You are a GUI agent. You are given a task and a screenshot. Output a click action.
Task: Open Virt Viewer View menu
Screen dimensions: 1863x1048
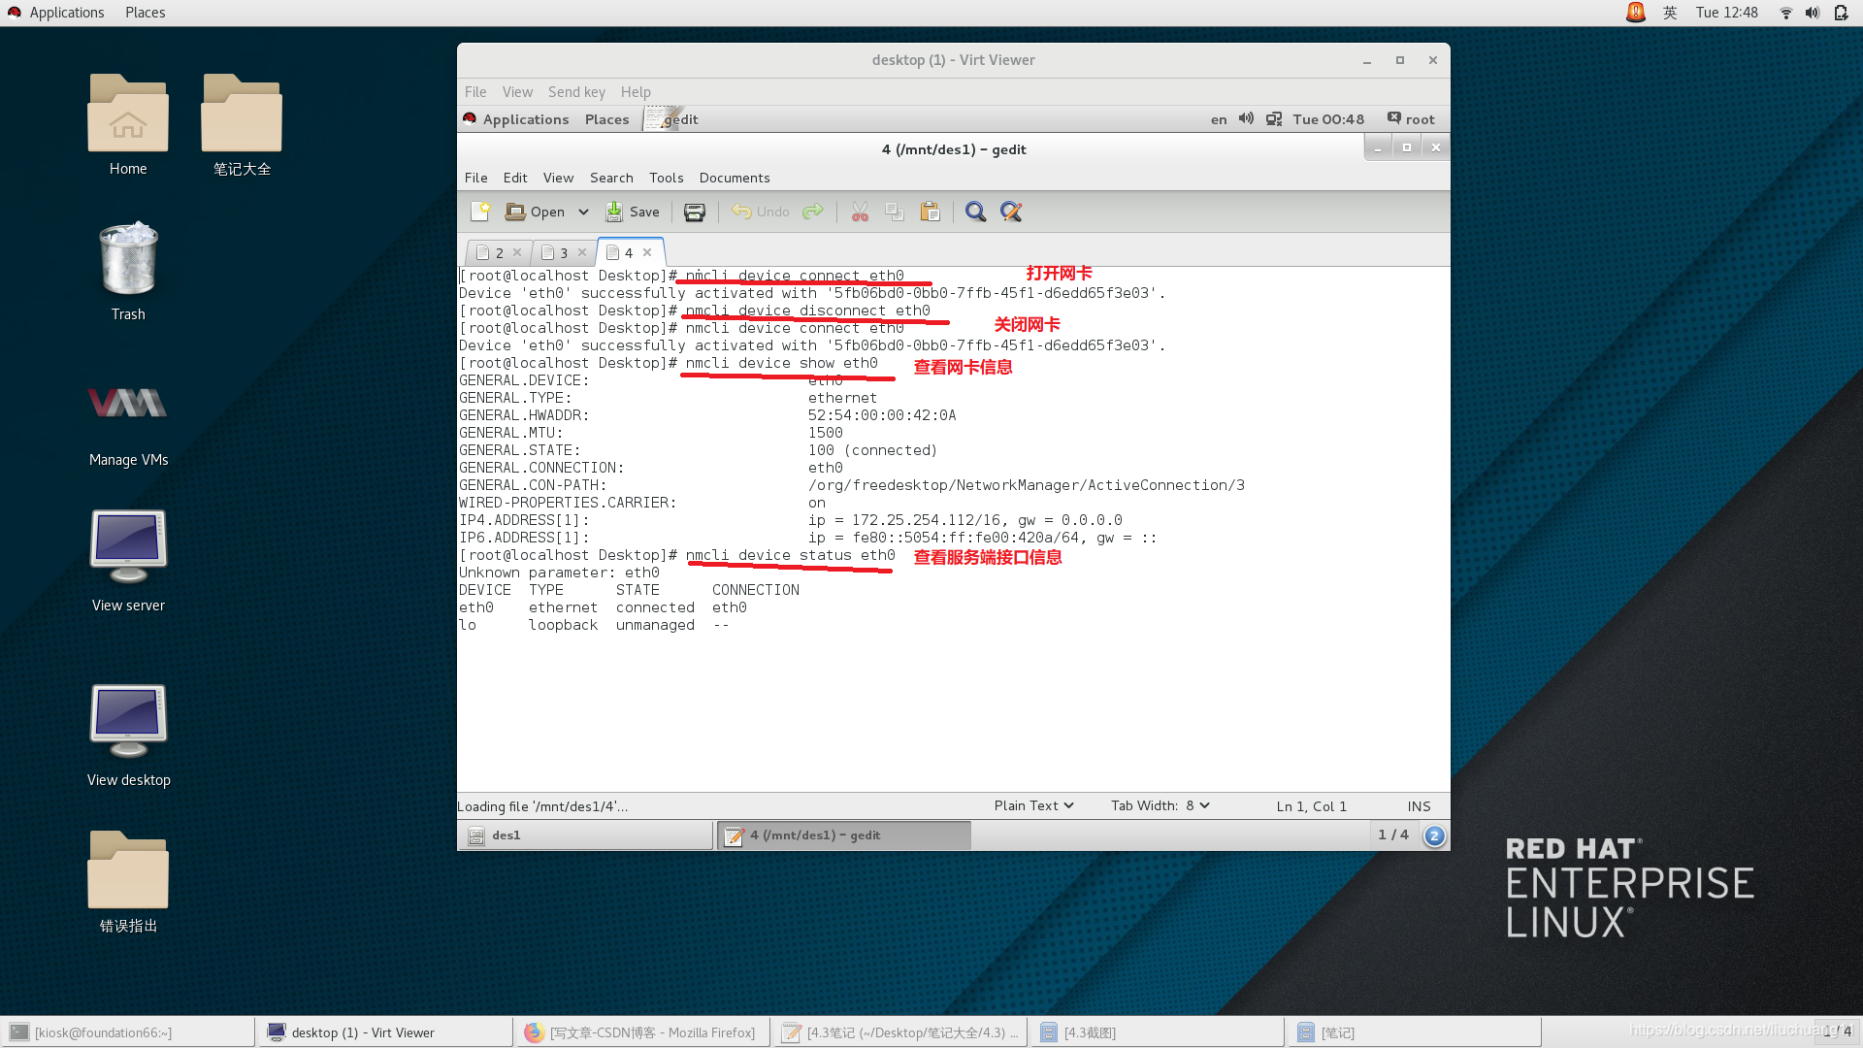coord(517,92)
